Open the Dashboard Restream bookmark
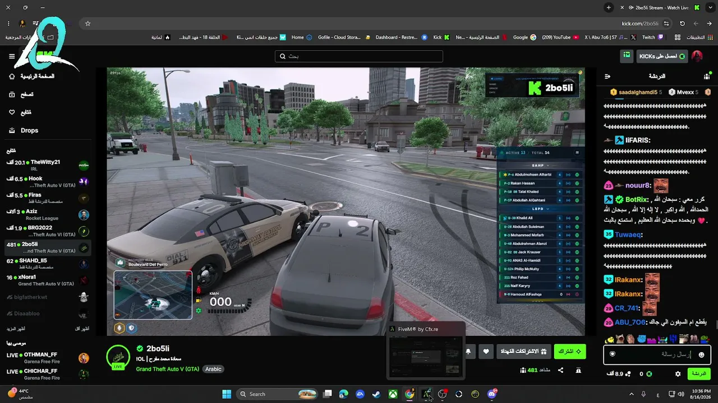Screen dimensions: 718x403 (401, 38)
